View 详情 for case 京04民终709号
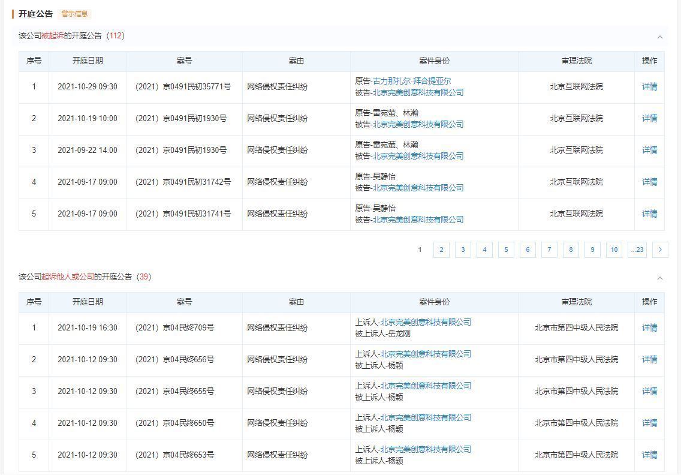This screenshot has height=475, width=681. click(649, 327)
